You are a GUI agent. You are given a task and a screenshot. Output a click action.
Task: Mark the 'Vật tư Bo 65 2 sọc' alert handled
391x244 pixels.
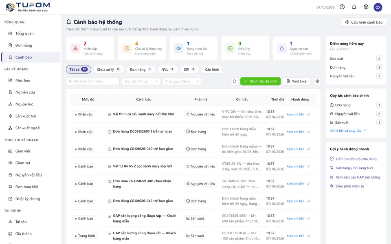click(308, 166)
